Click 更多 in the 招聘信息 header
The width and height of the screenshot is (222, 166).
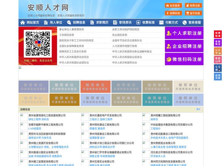199,109
